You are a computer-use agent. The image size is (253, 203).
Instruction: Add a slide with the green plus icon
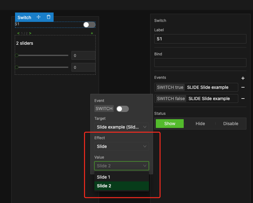(x=92, y=33)
